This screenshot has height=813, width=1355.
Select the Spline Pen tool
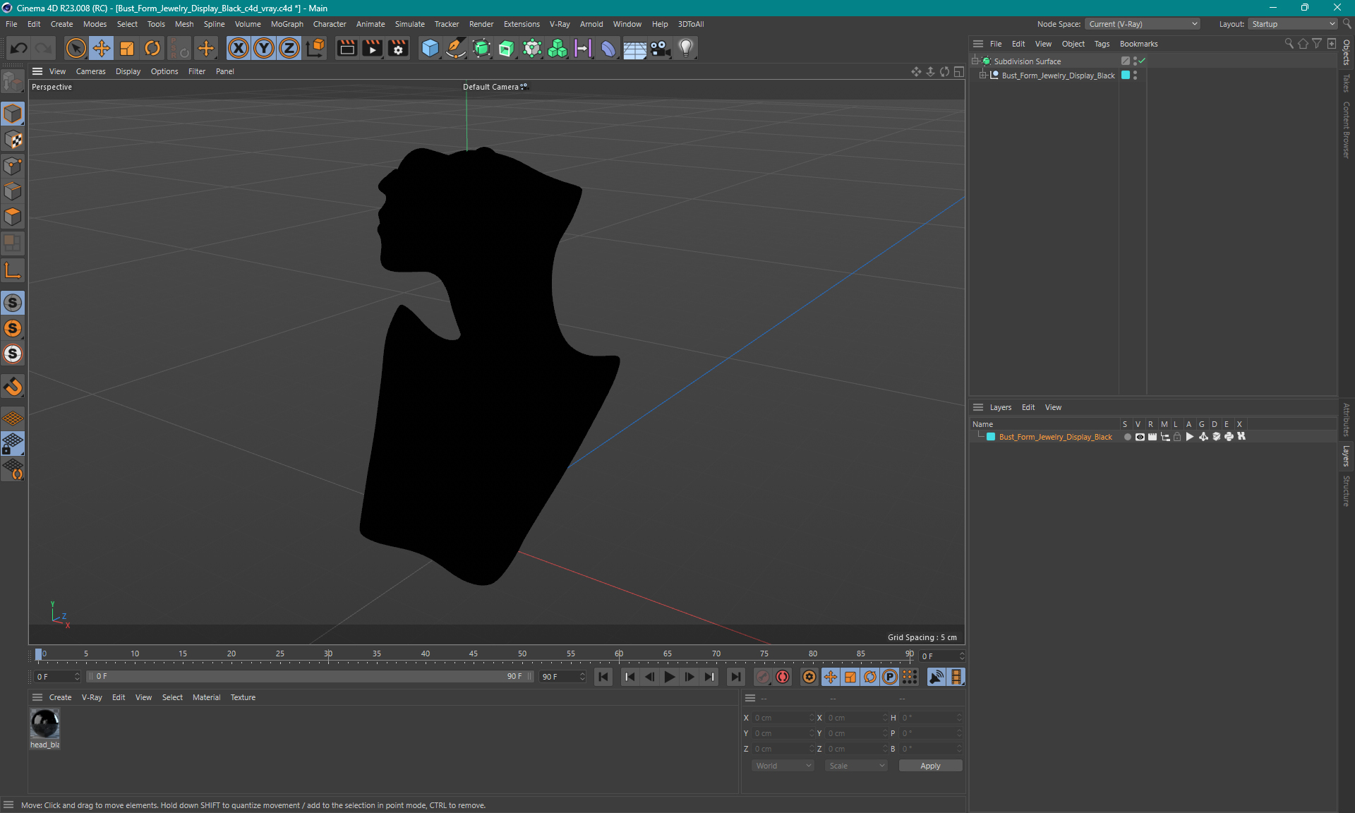pyautogui.click(x=456, y=48)
